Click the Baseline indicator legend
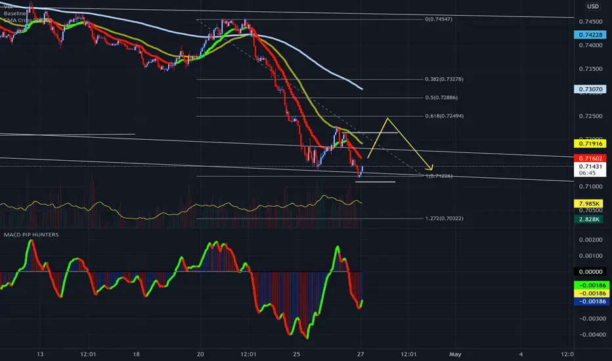 (x=15, y=13)
